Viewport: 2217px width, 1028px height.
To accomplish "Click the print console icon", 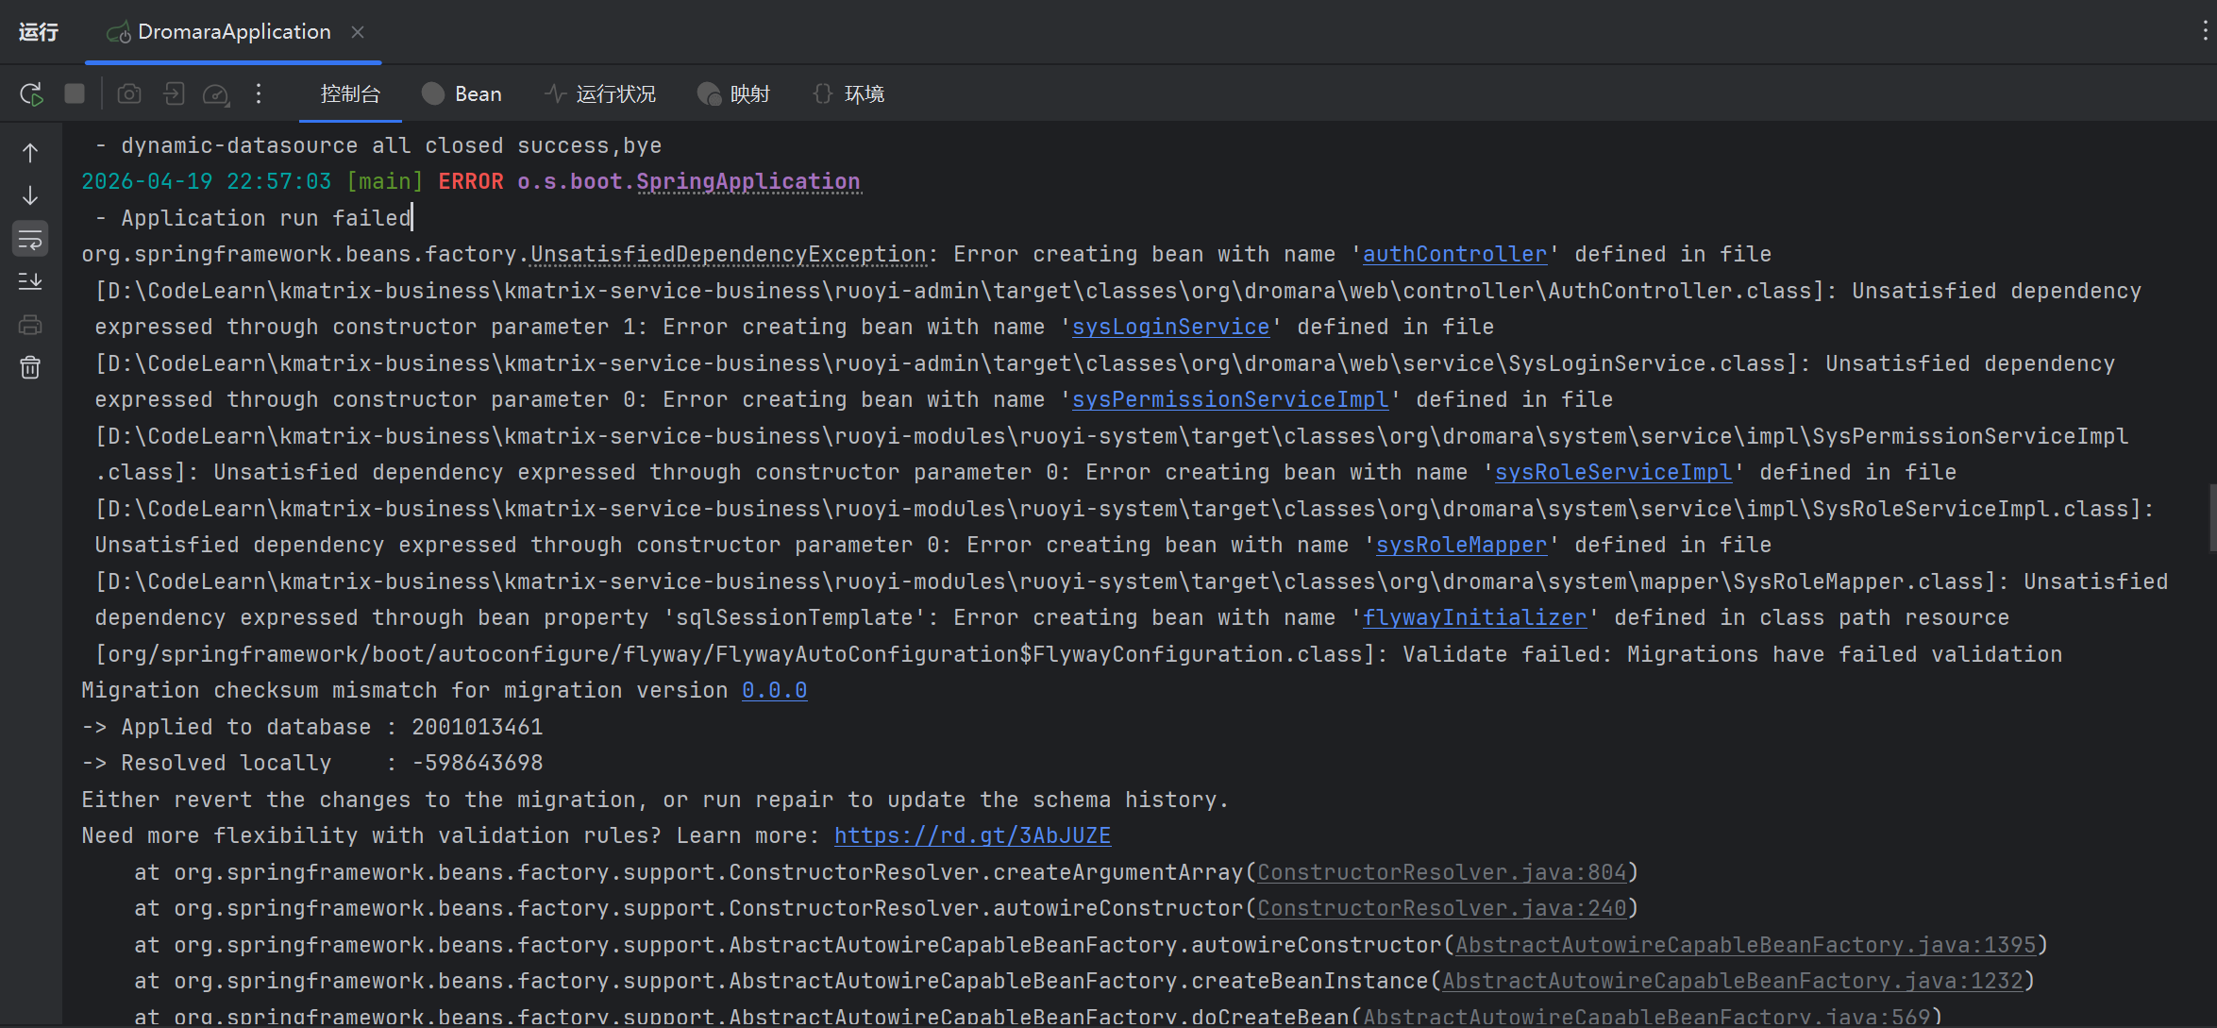I will tap(30, 325).
